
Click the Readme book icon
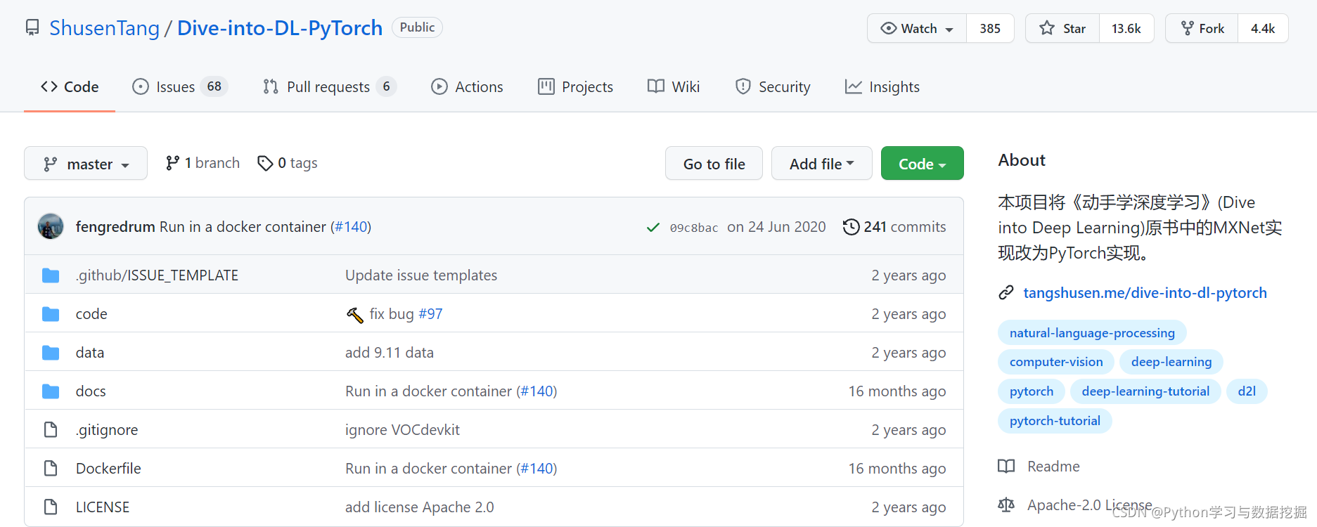[1006, 466]
